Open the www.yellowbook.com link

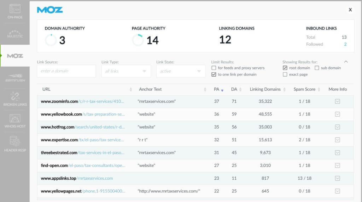click(x=83, y=114)
